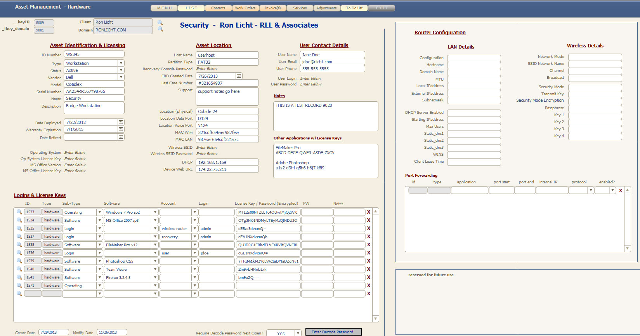Click magnifier icon for license row 1571
Screen dimensions: 640x336
click(x=19, y=286)
